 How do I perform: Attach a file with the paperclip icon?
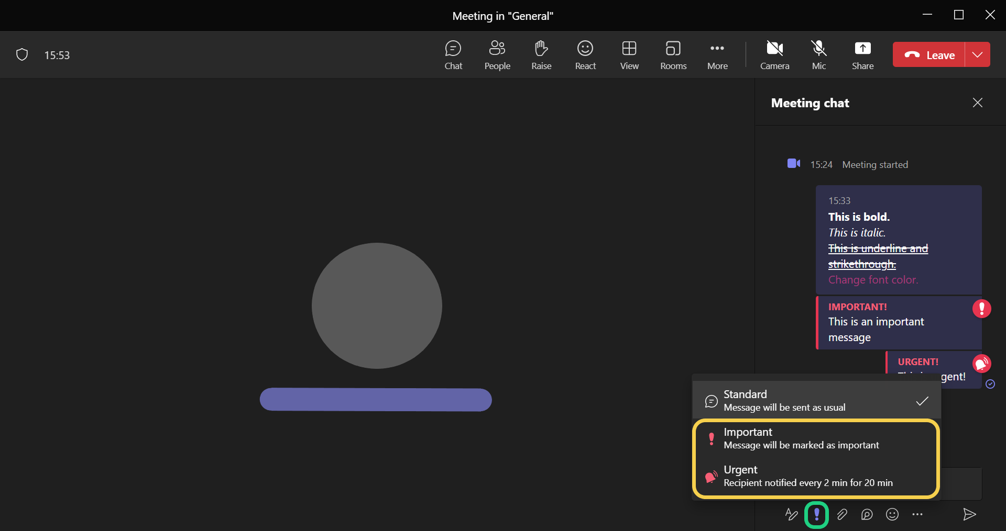(842, 515)
